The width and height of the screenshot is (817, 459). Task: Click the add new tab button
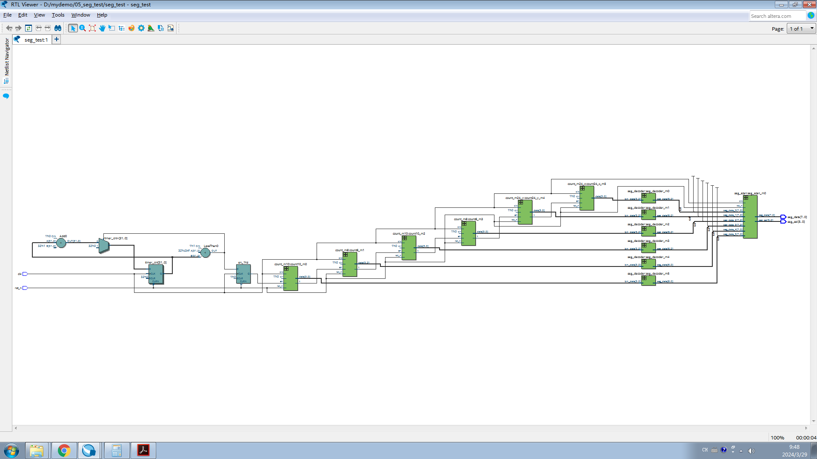(56, 39)
